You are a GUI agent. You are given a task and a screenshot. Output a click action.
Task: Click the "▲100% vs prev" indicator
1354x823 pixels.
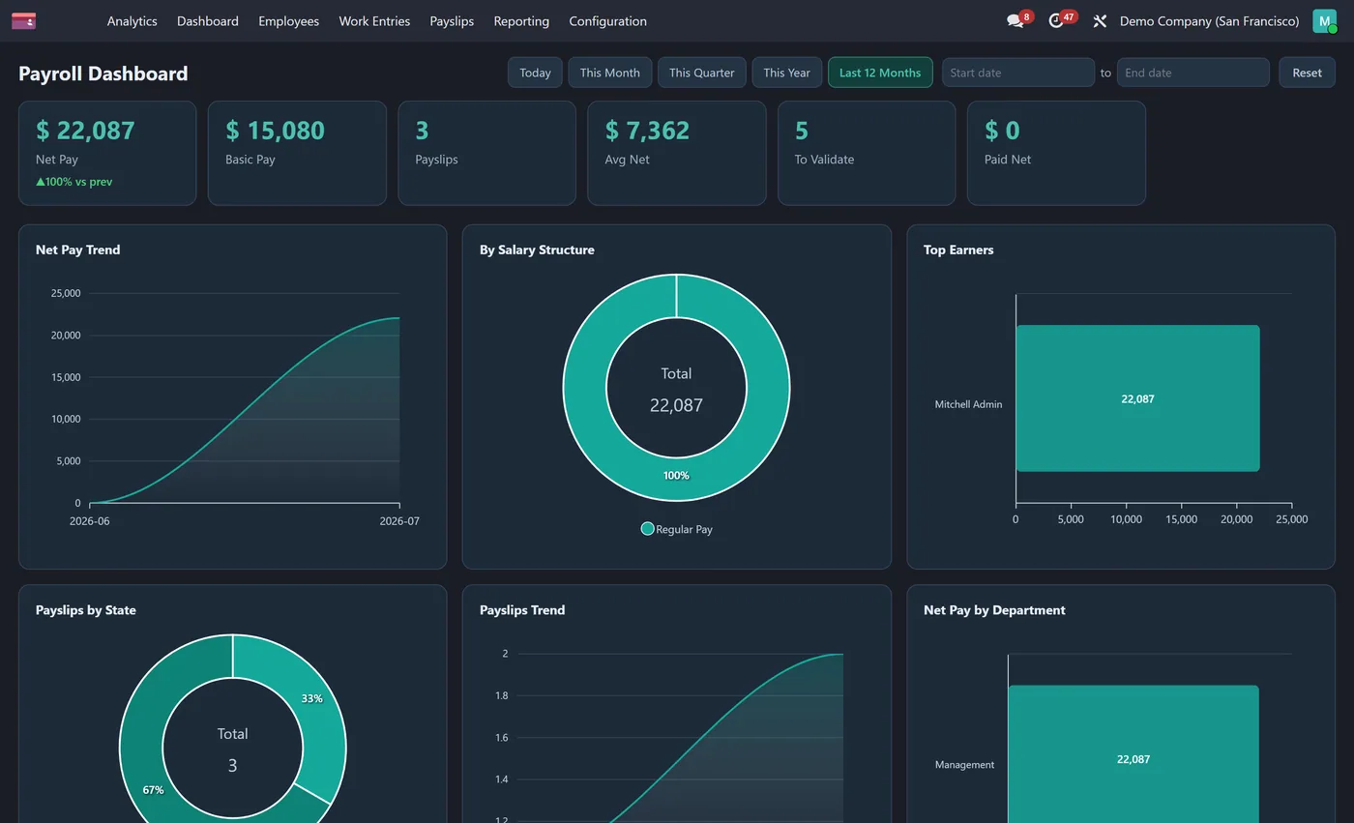[x=74, y=182]
